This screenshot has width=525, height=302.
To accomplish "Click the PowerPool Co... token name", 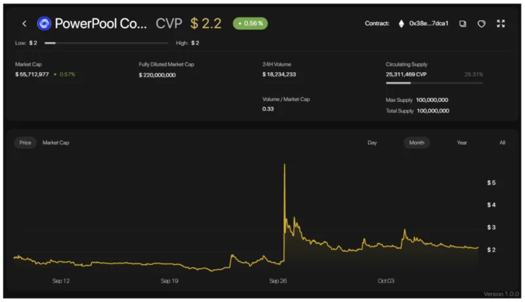I will point(101,24).
